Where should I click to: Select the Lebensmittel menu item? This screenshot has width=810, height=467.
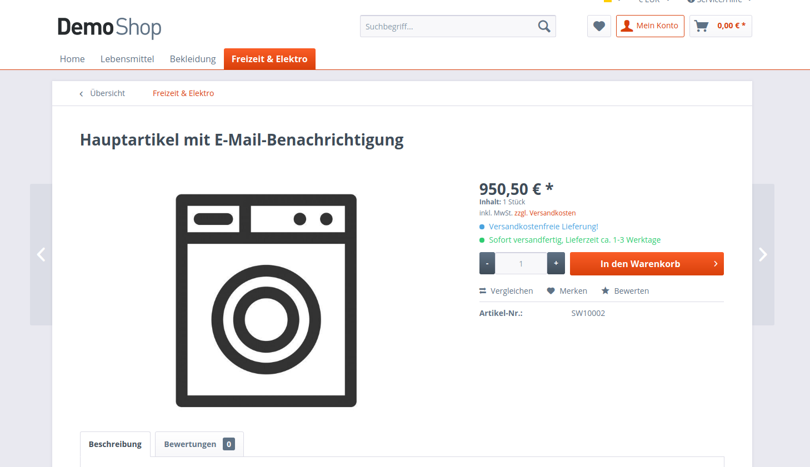(x=127, y=59)
